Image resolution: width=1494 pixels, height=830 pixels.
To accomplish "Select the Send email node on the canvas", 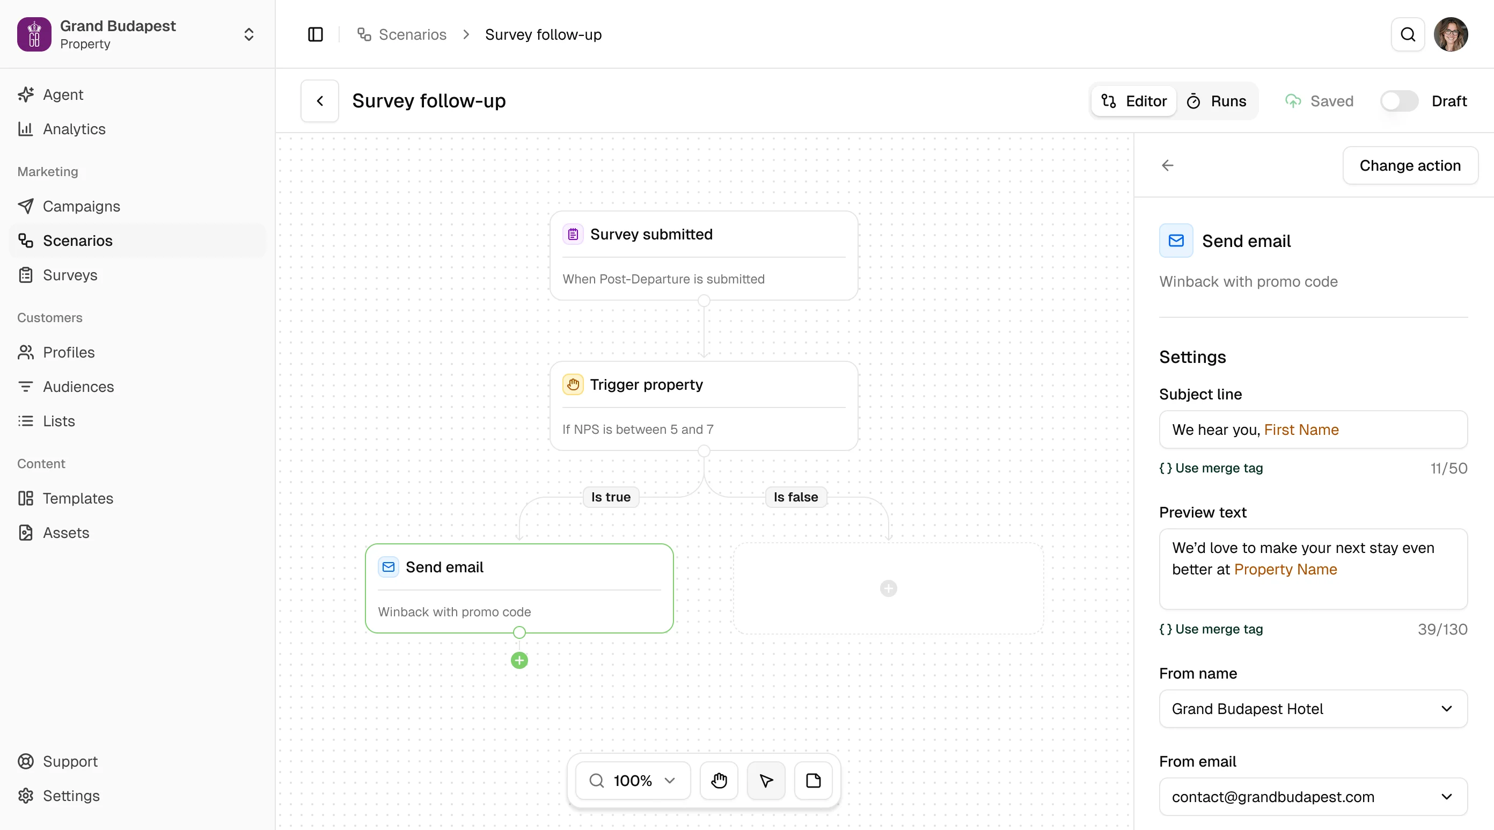I will click(x=519, y=588).
